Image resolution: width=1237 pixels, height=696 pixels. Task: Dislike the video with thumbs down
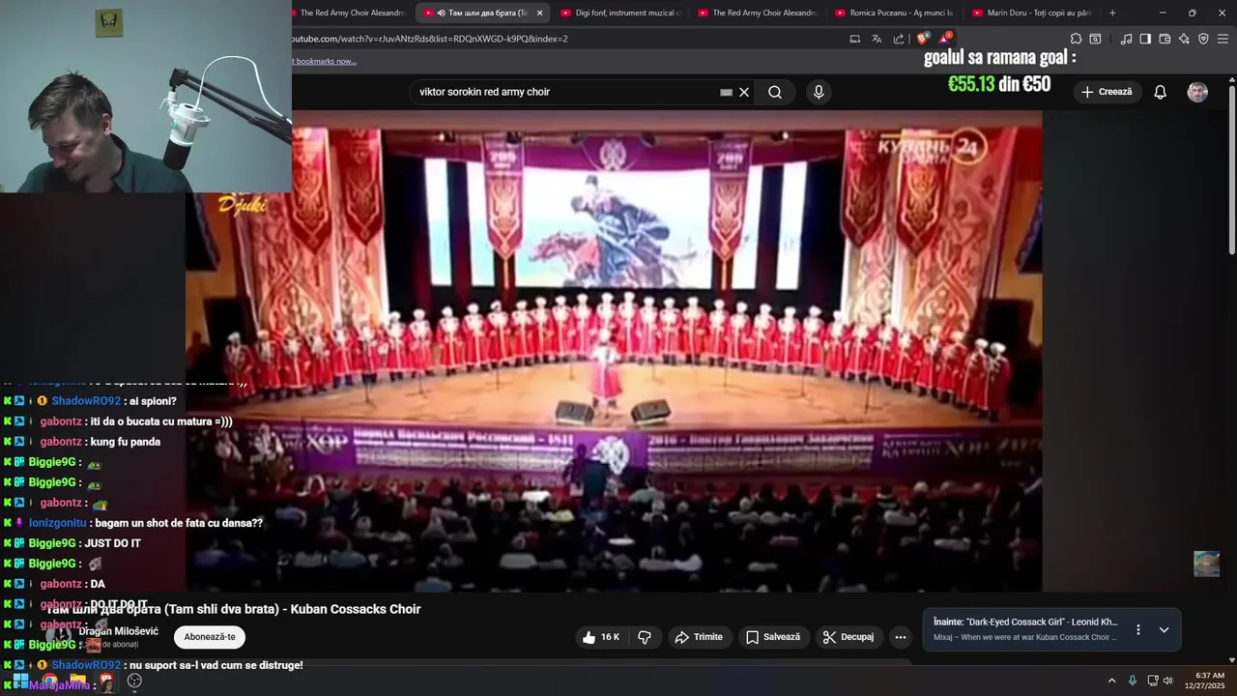645,637
